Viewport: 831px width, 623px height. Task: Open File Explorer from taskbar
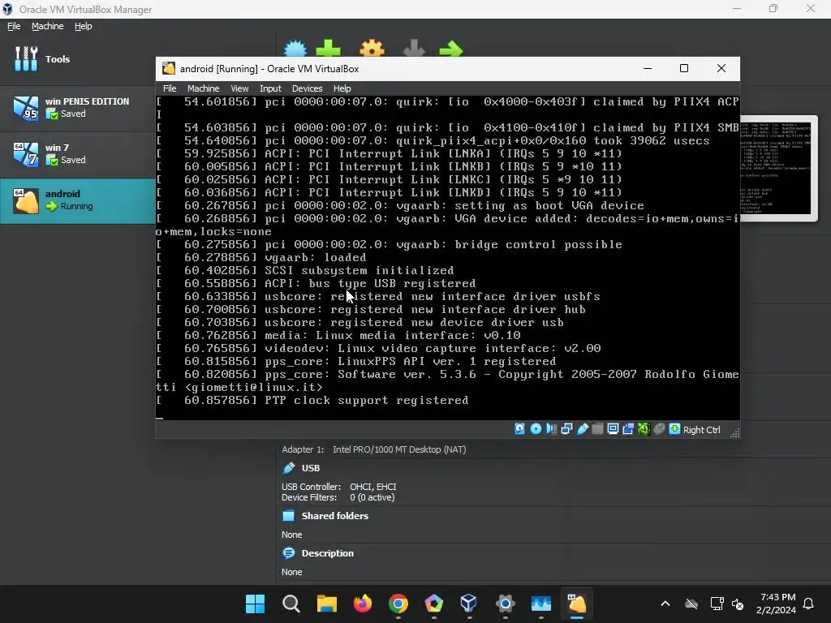326,604
